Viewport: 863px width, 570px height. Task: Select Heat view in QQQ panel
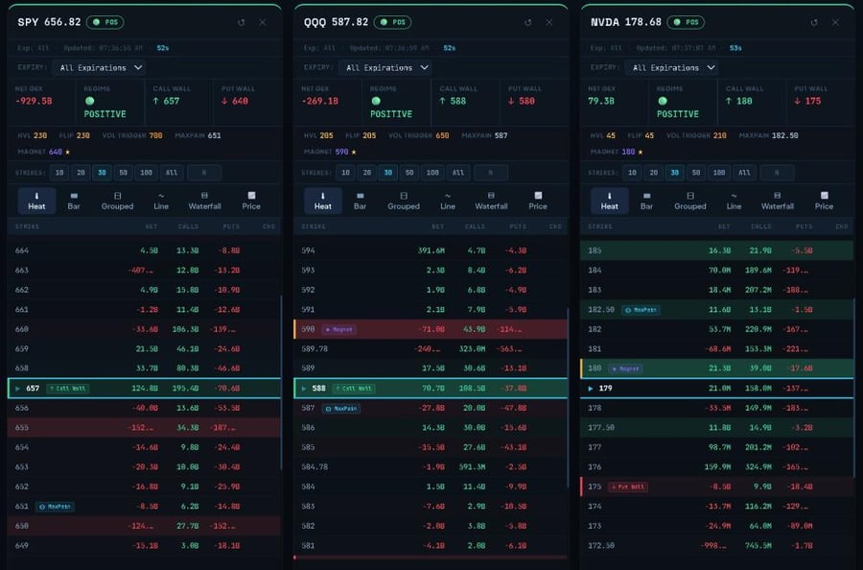(323, 201)
